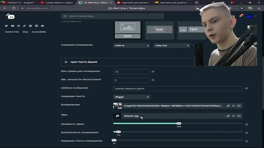
Task: Focus the Search Streamlabs field
Action: click(x=113, y=16)
